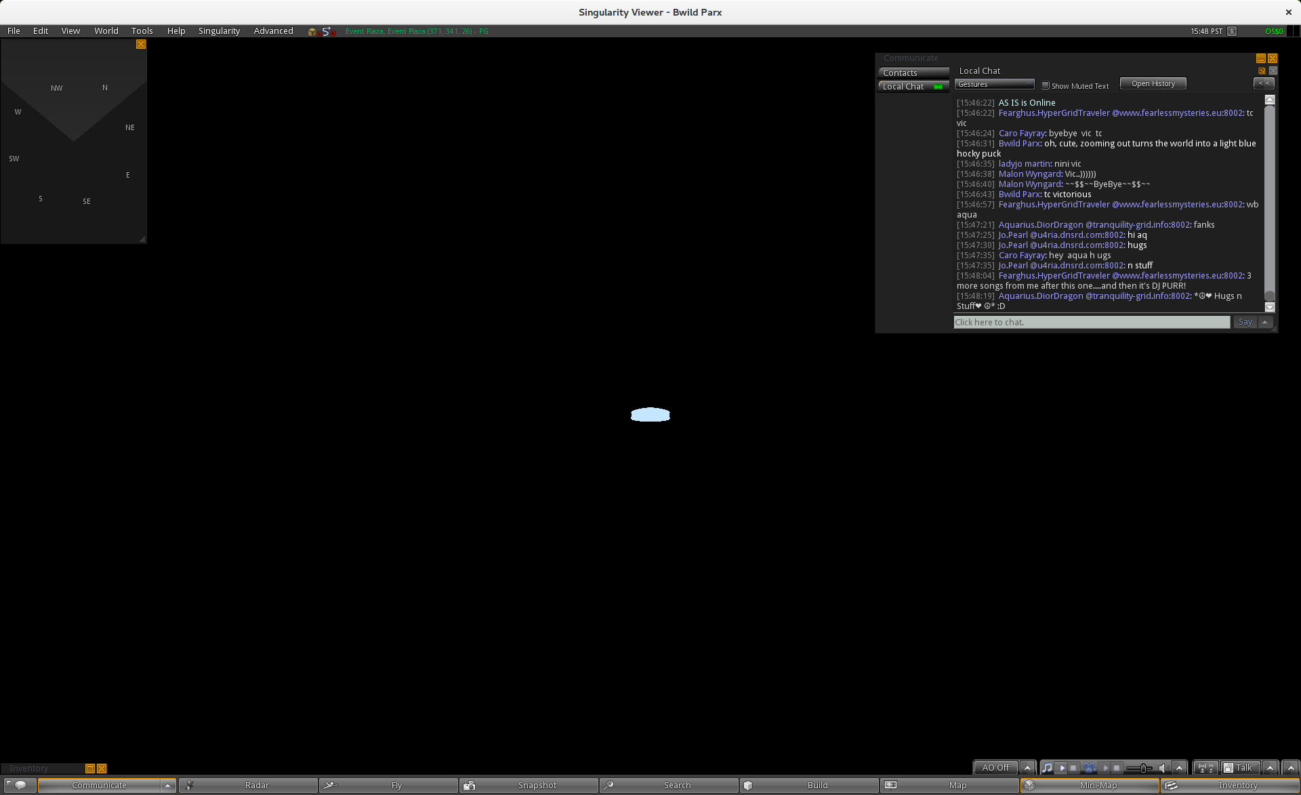Click the chat scrollbar up arrow
The height and width of the screenshot is (795, 1301).
click(1270, 100)
